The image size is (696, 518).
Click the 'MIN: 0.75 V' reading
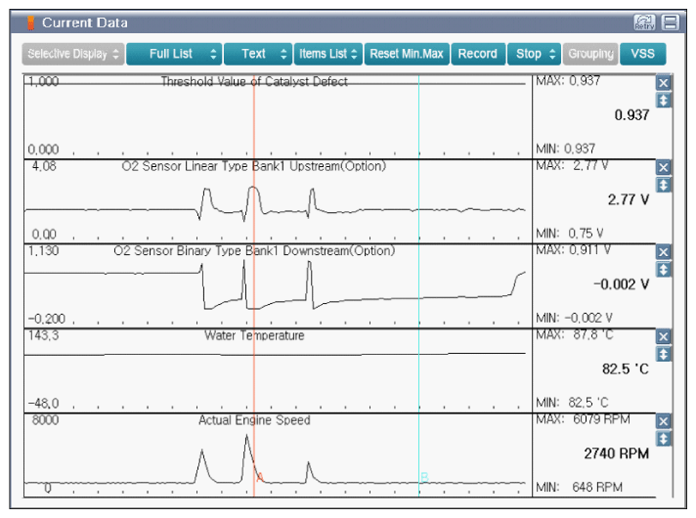coord(570,233)
